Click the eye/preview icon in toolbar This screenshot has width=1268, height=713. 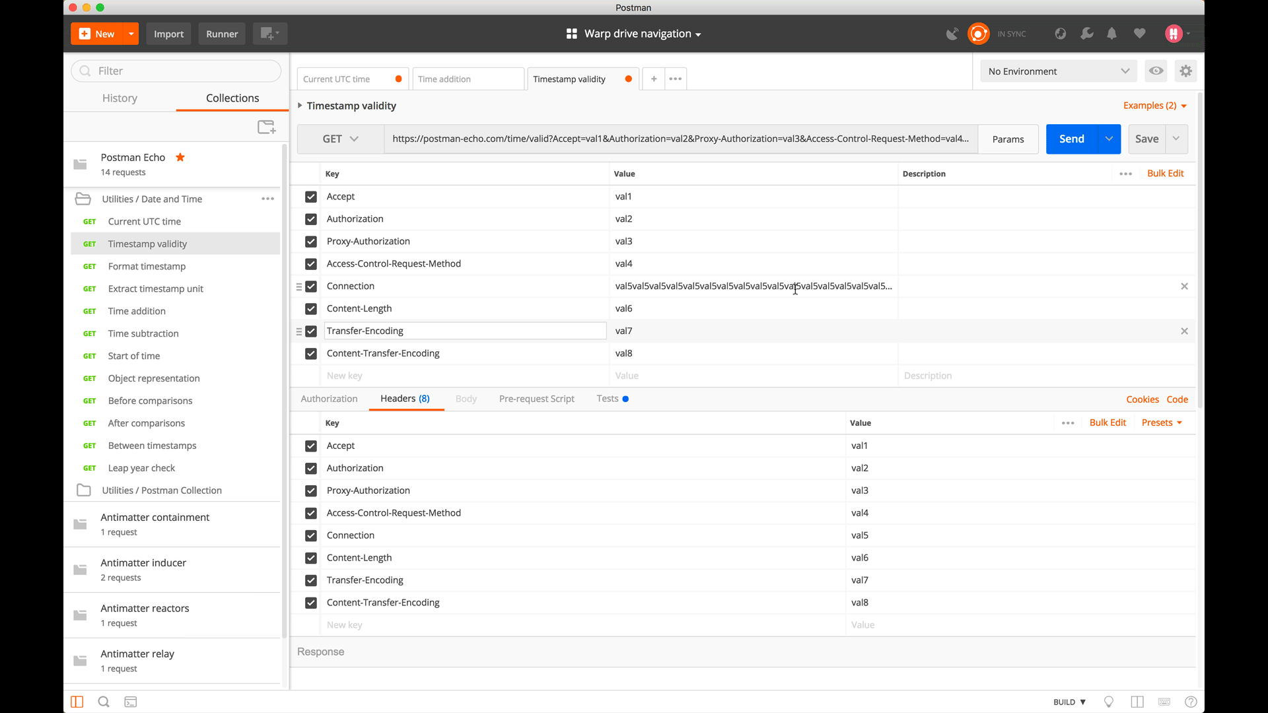[1156, 71]
